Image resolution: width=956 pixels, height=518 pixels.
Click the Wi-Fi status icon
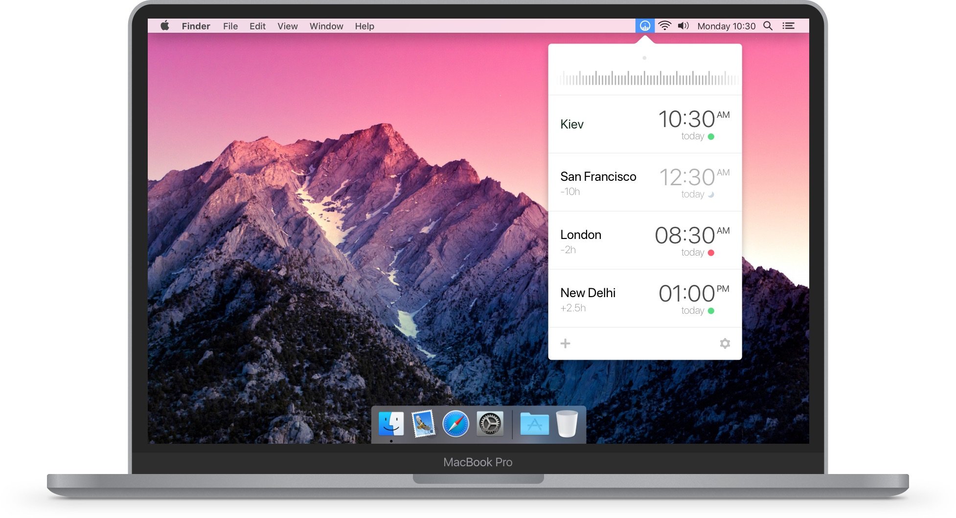point(664,25)
